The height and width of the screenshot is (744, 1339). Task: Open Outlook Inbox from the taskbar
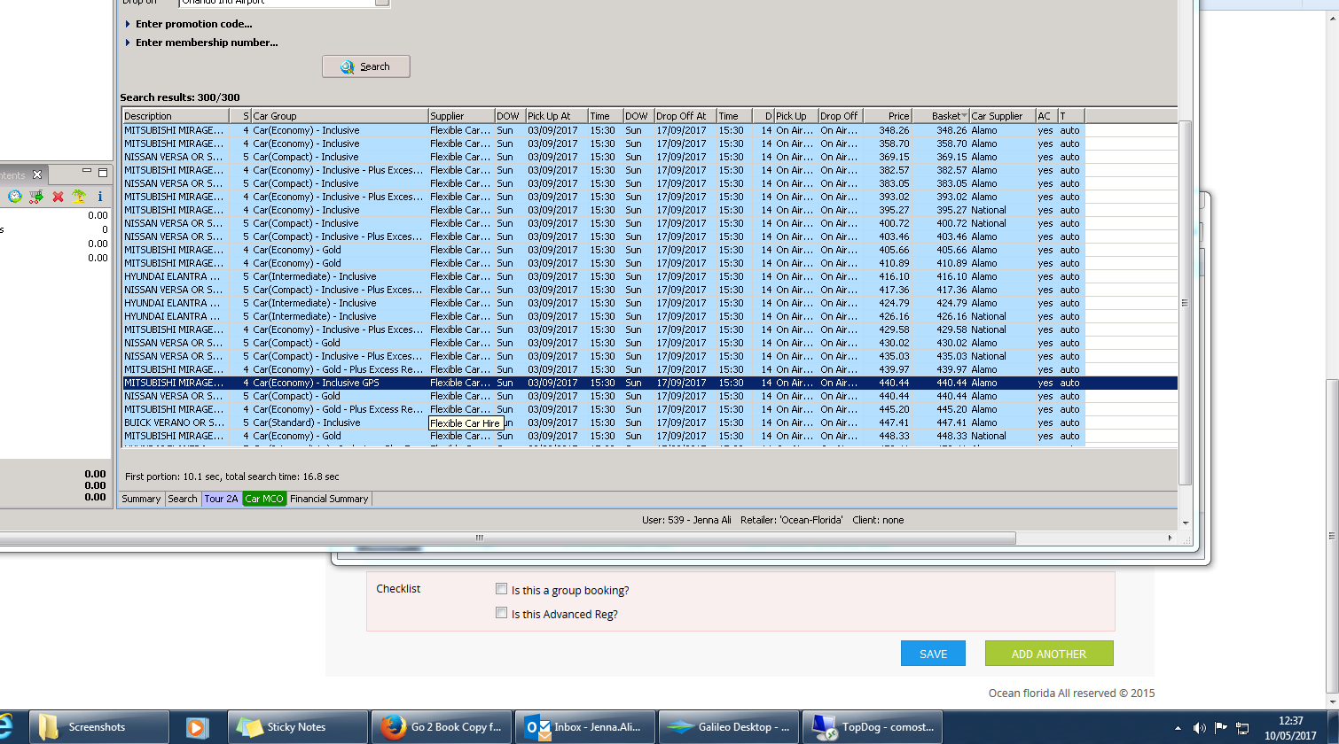584,727
